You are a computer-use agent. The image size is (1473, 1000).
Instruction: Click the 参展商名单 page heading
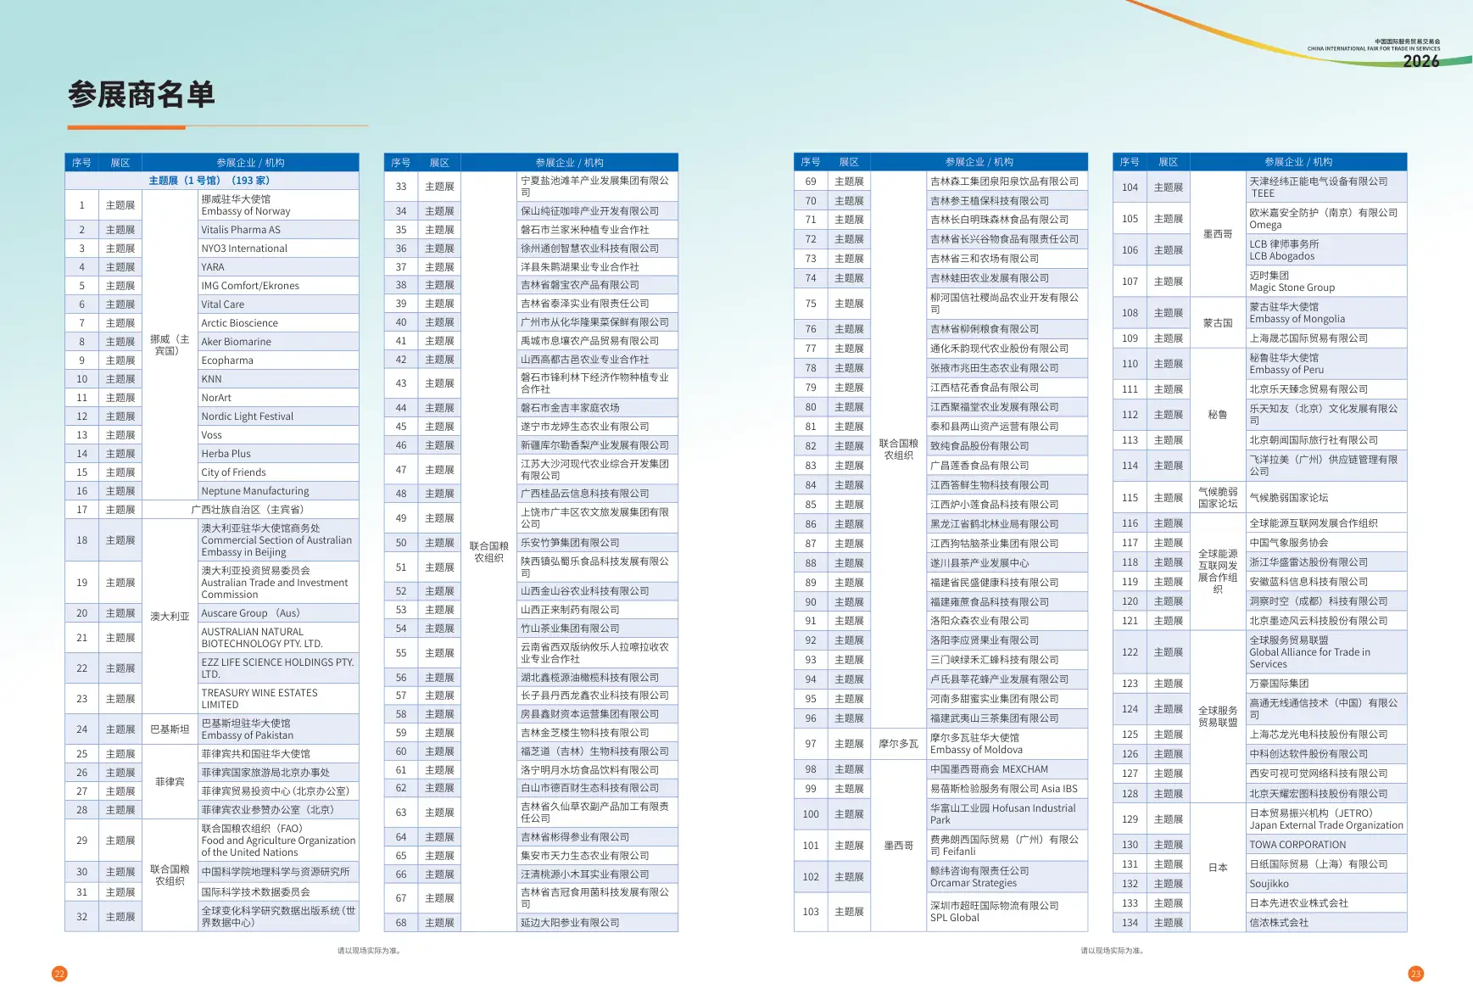coord(142,95)
